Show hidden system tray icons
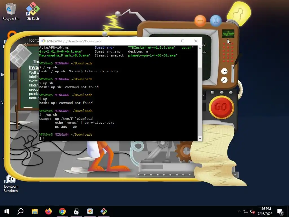 [x=239, y=211]
